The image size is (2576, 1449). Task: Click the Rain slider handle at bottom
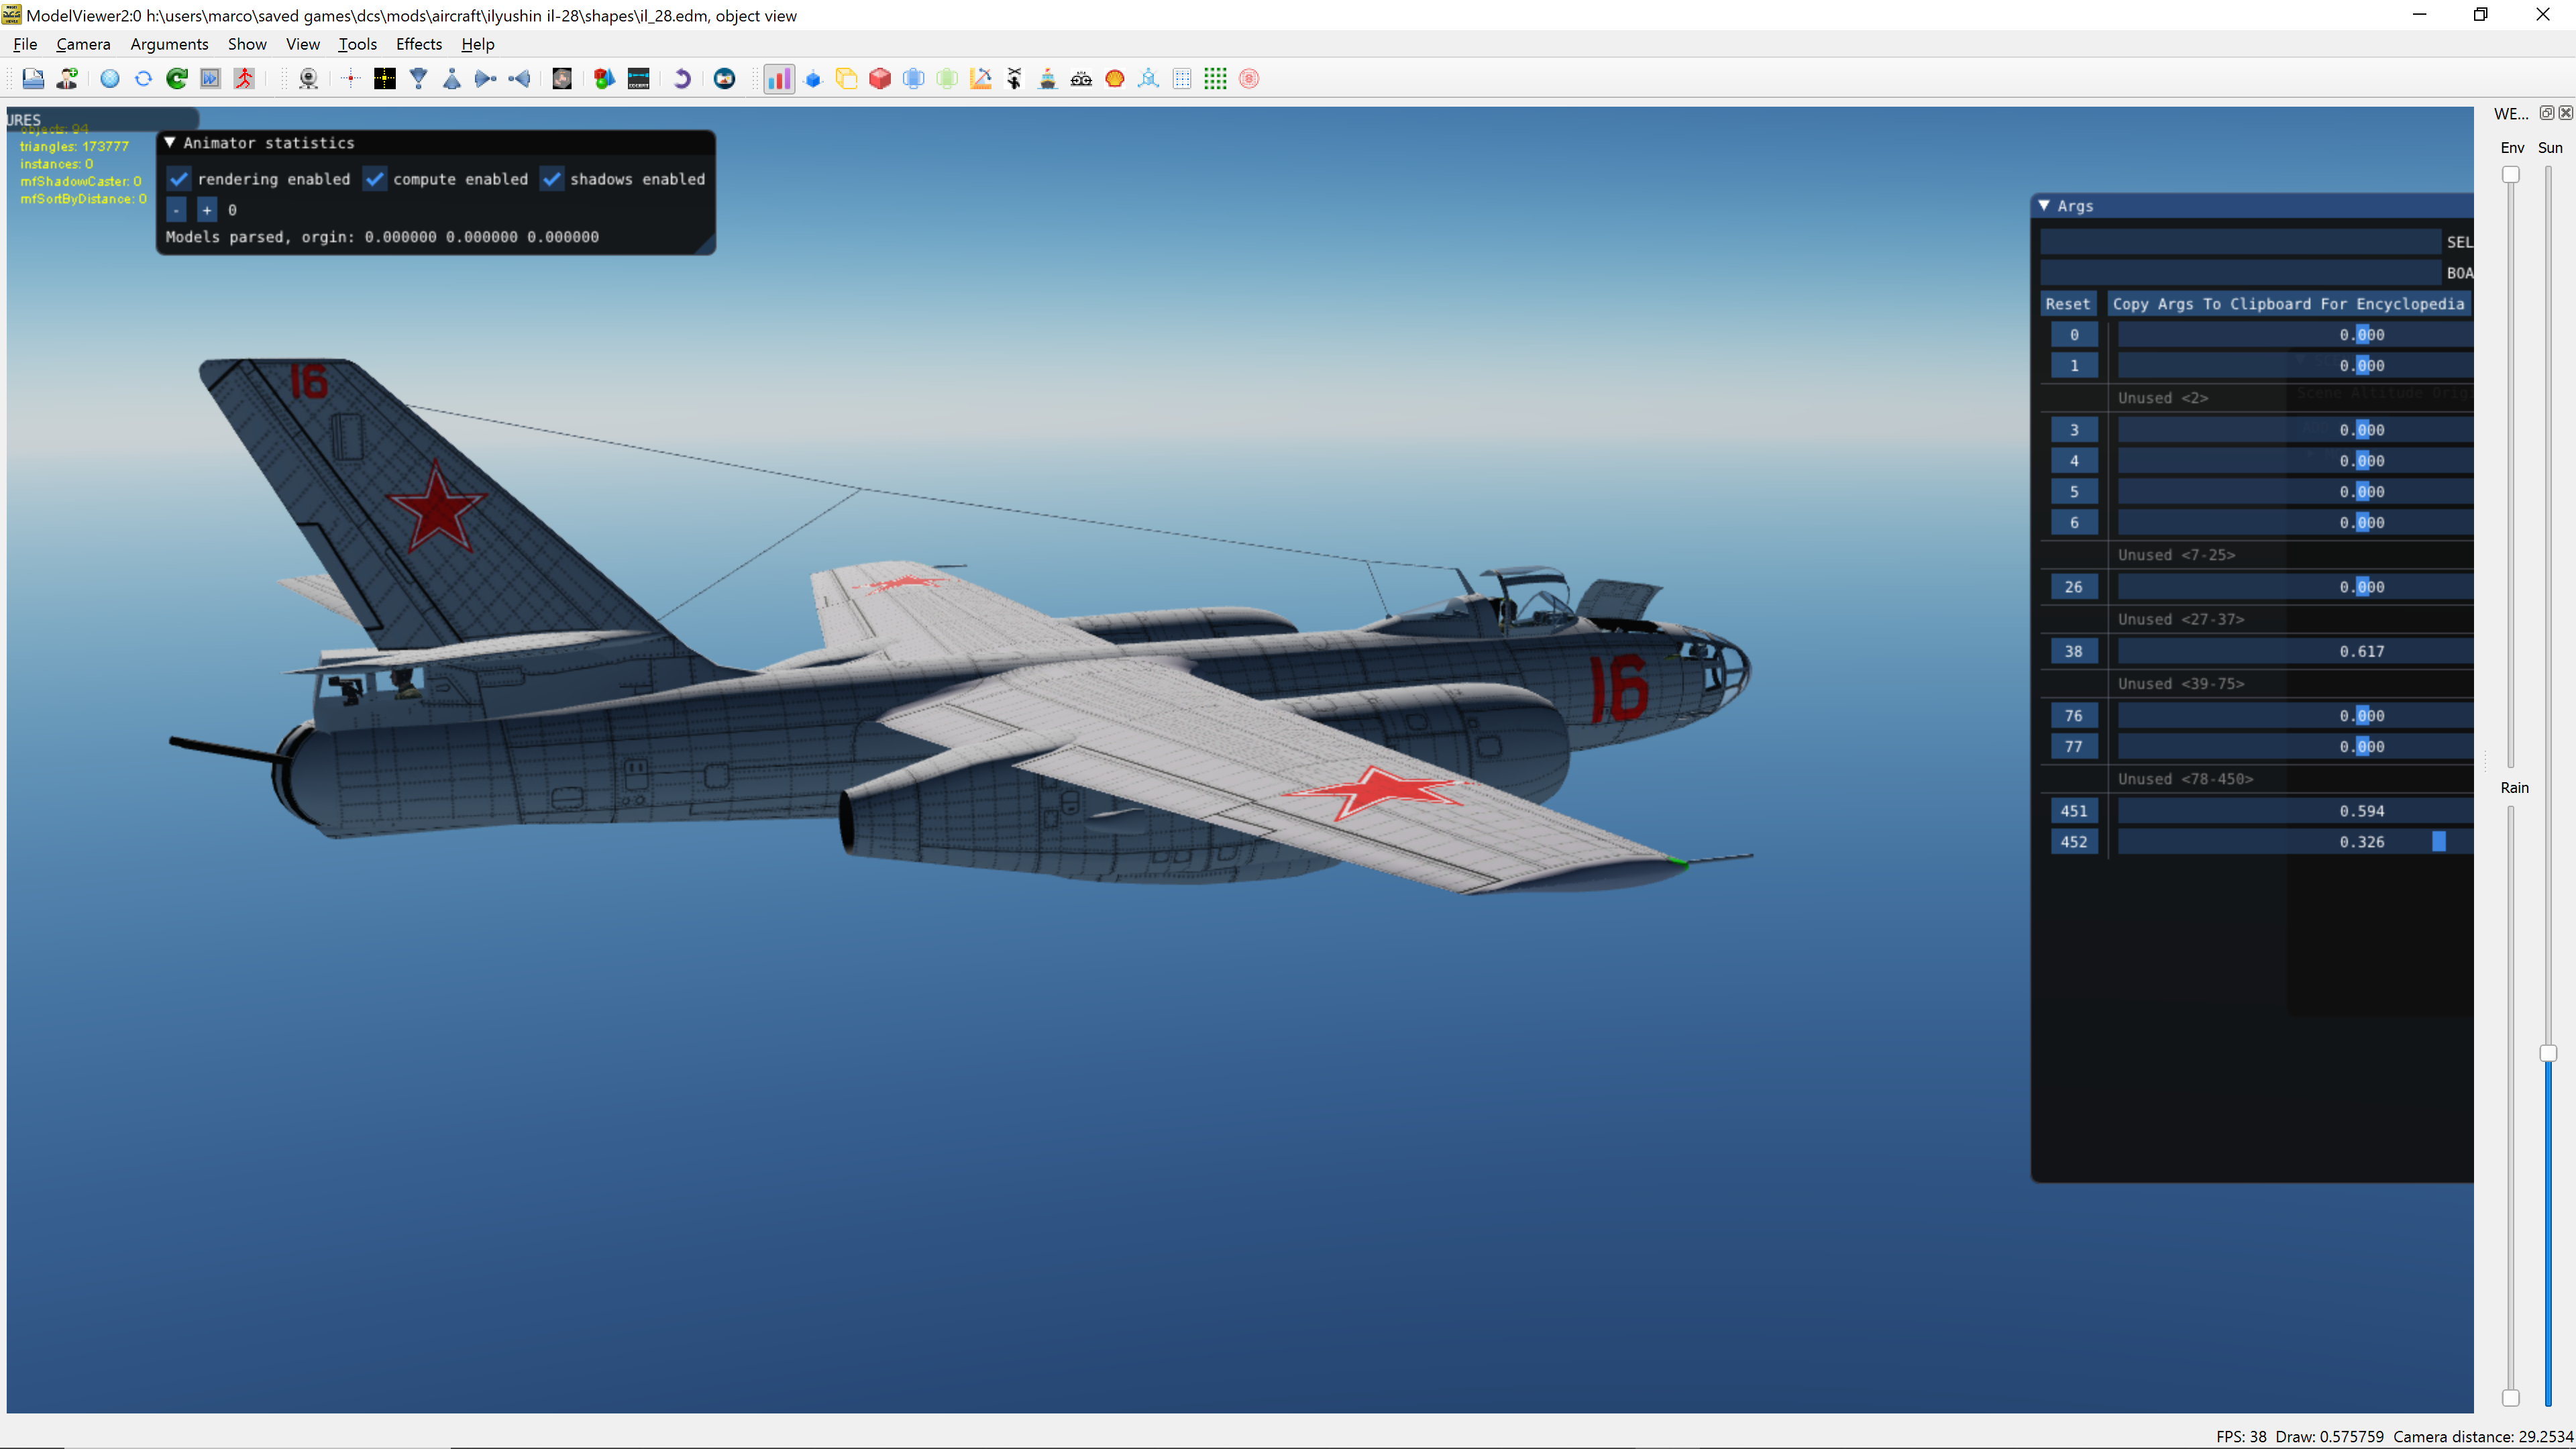pos(2510,1398)
